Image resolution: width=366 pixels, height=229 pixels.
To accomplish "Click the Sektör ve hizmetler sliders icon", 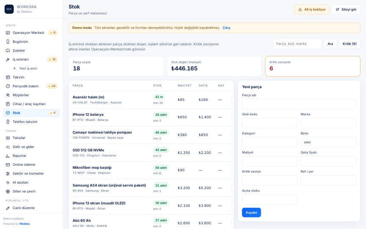I will pyautogui.click(x=8, y=173).
